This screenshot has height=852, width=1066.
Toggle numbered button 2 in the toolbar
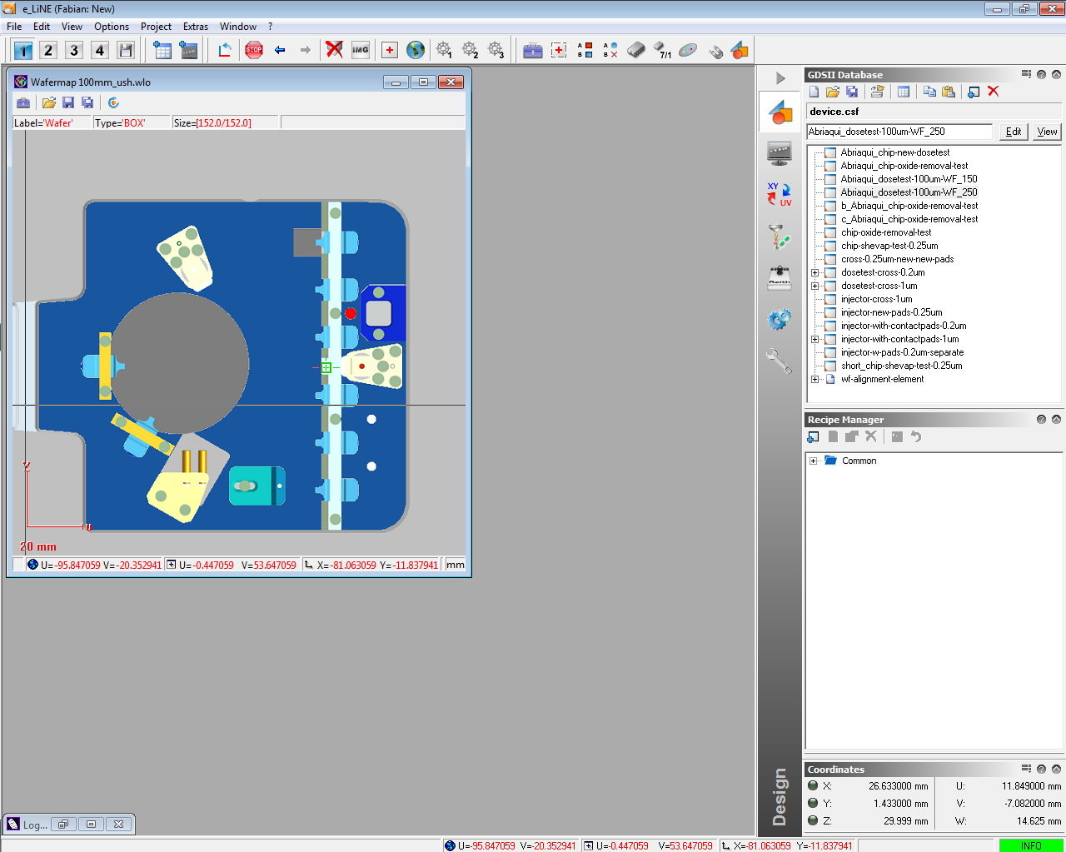(x=48, y=50)
